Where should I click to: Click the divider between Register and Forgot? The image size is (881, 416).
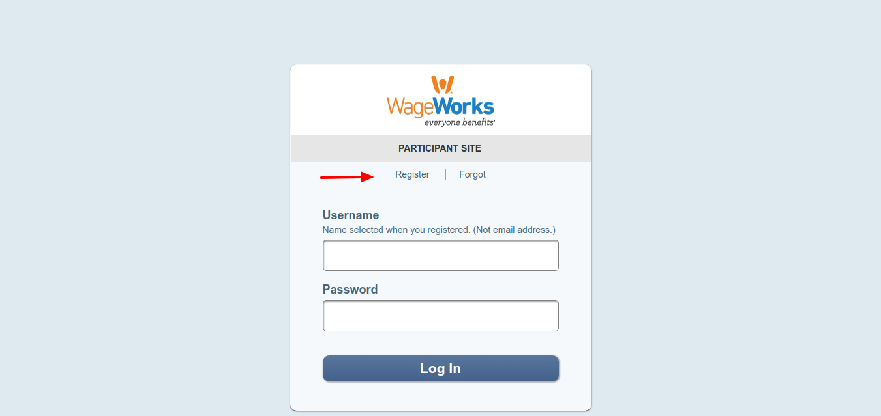click(445, 174)
